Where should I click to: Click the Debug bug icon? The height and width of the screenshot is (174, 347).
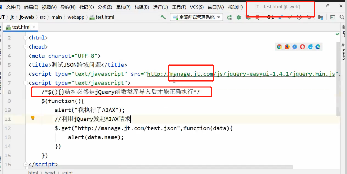(x=239, y=17)
